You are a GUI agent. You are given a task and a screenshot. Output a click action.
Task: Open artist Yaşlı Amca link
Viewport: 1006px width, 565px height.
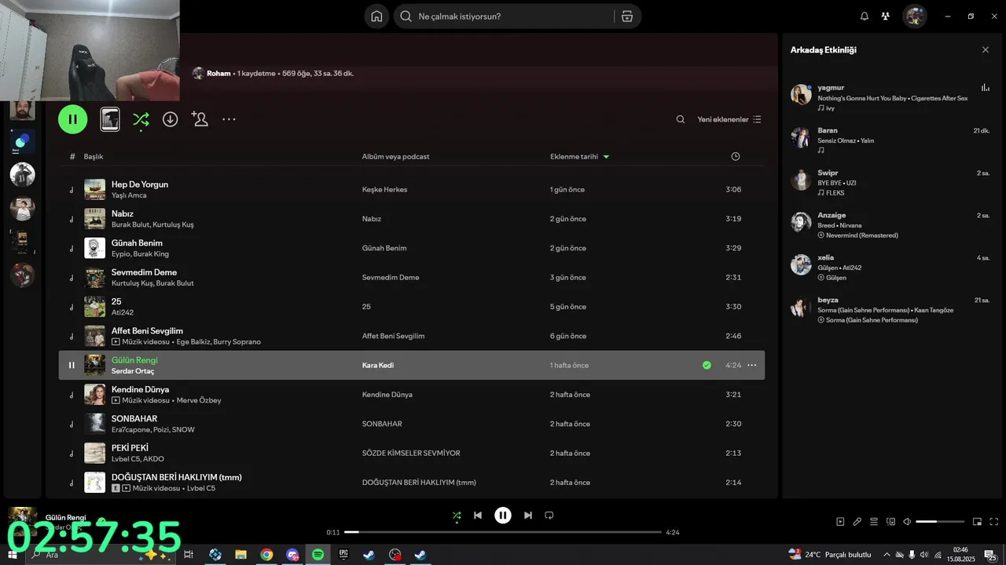coord(129,195)
